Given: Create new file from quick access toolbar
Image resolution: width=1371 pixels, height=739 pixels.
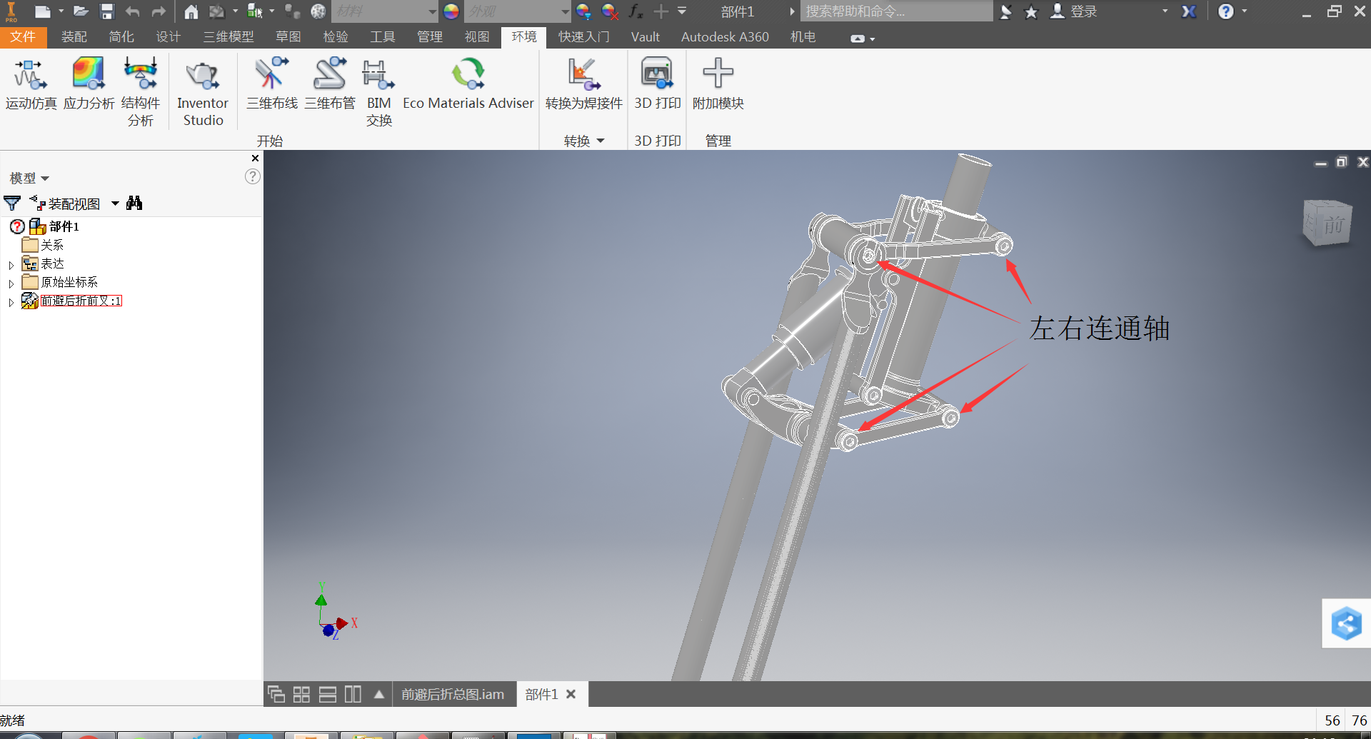Looking at the screenshot, I should tap(42, 11).
